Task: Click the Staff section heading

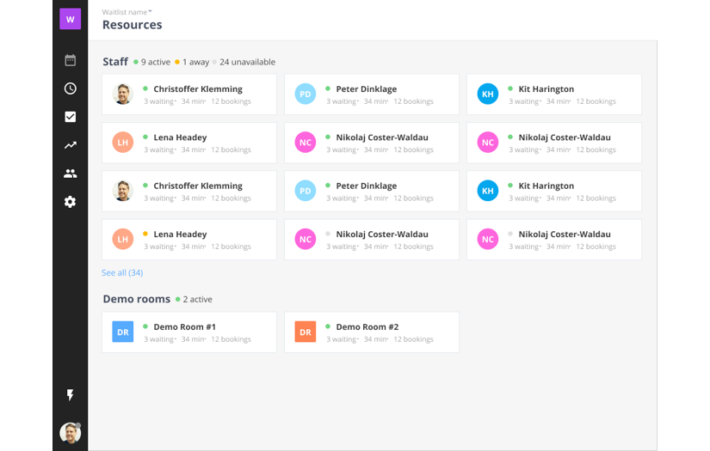Action: tap(115, 62)
